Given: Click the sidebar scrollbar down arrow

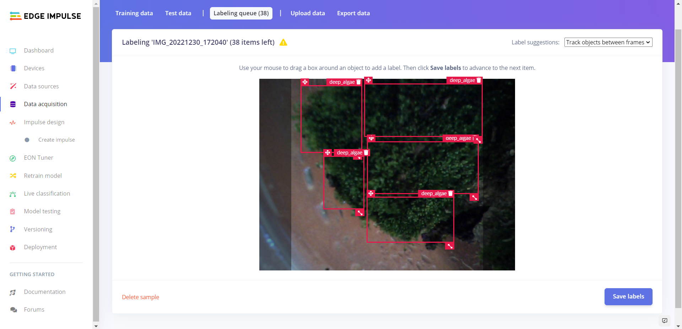Looking at the screenshot, I should coord(96,326).
